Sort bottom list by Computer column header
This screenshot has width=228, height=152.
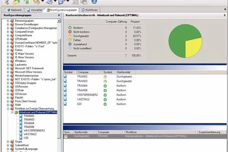coord(111,132)
